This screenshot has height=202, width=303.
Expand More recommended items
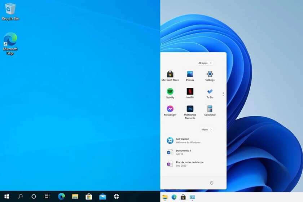point(206,129)
